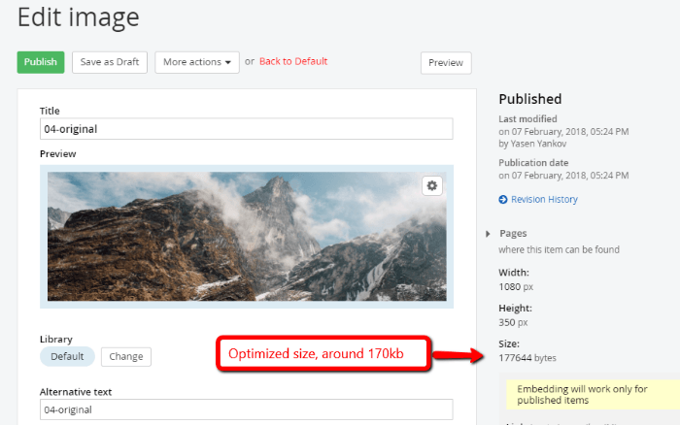Image resolution: width=680 pixels, height=425 pixels.
Task: Click the Edit image page heading
Action: (78, 16)
